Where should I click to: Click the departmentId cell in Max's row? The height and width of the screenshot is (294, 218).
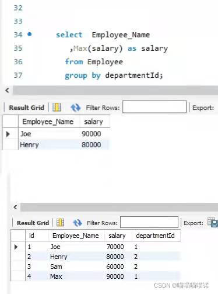[x=156, y=276]
